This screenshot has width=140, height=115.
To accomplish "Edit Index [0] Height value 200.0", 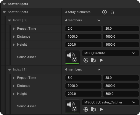I will tap(83, 45).
